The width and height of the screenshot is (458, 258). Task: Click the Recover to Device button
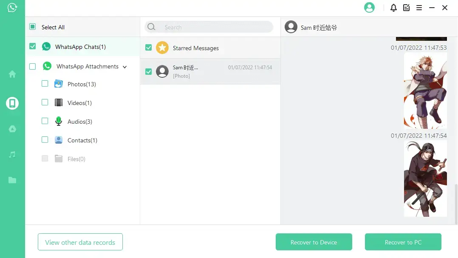(314, 242)
